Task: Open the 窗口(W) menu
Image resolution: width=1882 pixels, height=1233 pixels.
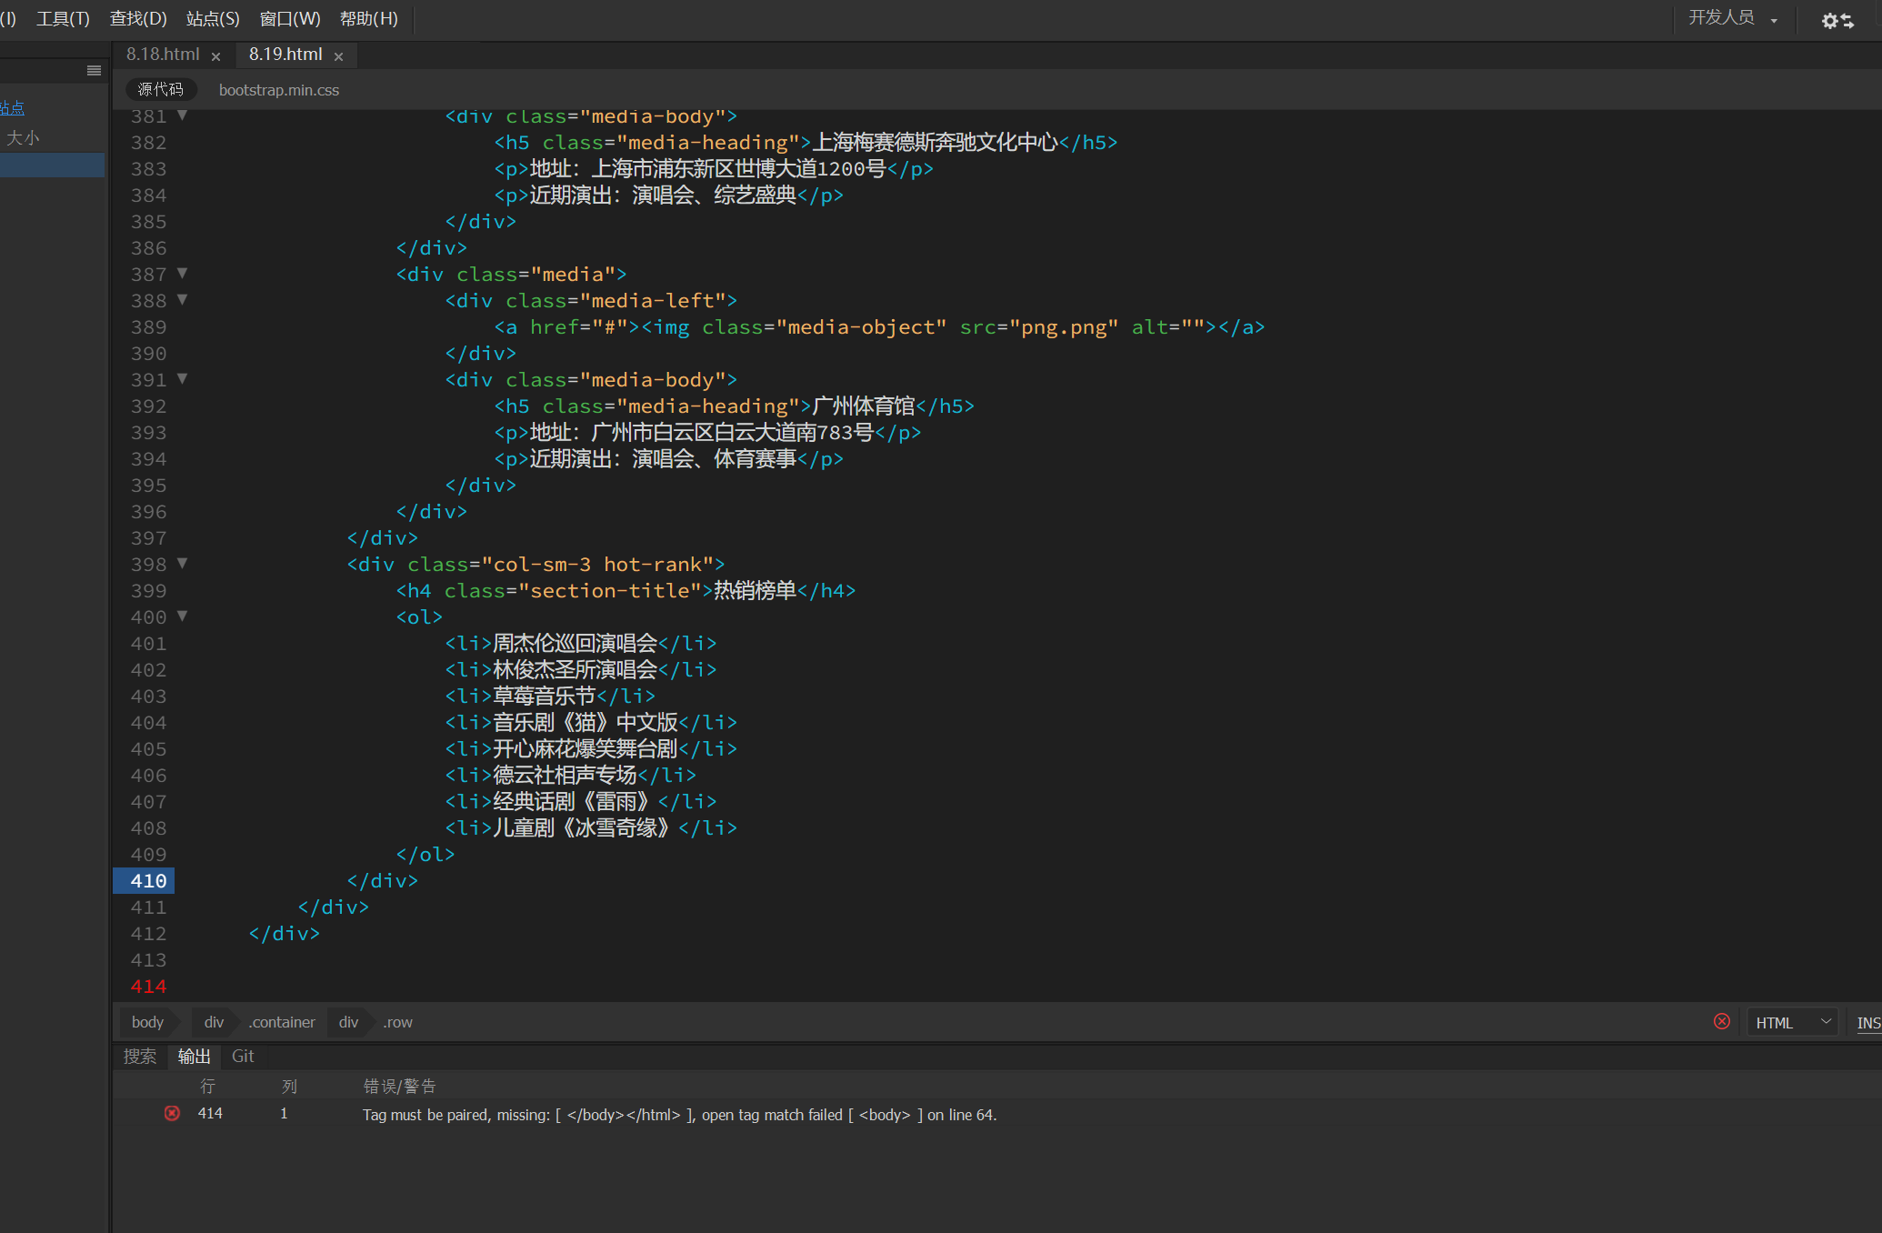Action: 290,18
